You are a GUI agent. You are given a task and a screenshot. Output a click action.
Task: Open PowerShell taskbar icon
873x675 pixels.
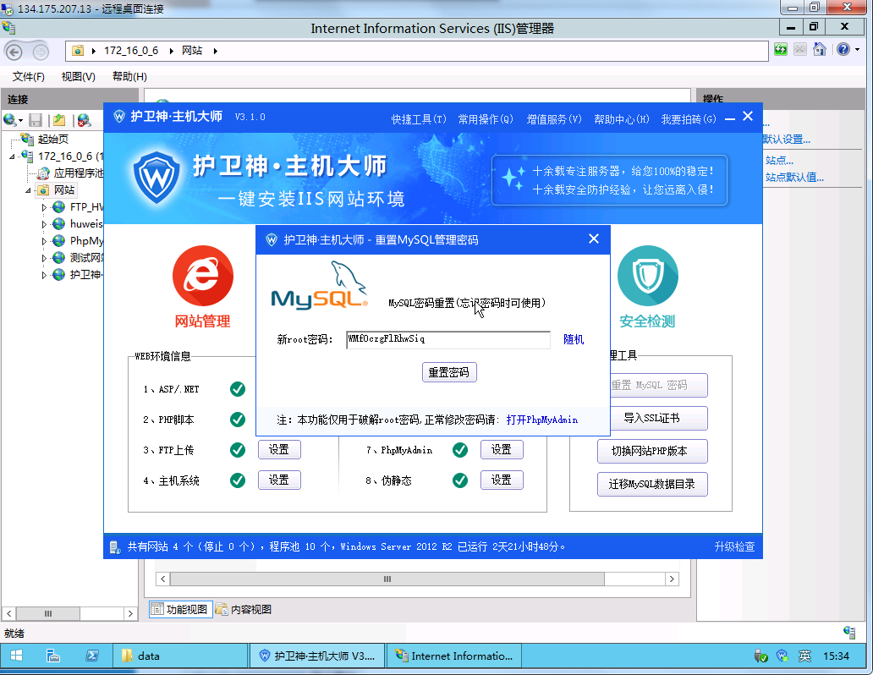pyautogui.click(x=92, y=656)
